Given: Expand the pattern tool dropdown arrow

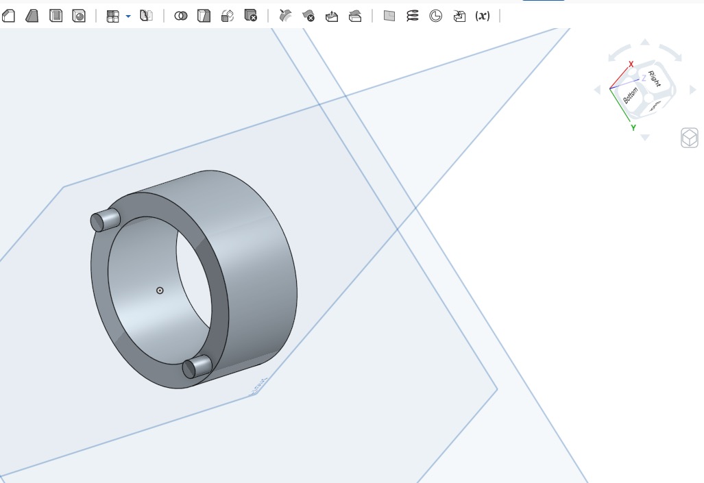Looking at the screenshot, I should pos(128,16).
